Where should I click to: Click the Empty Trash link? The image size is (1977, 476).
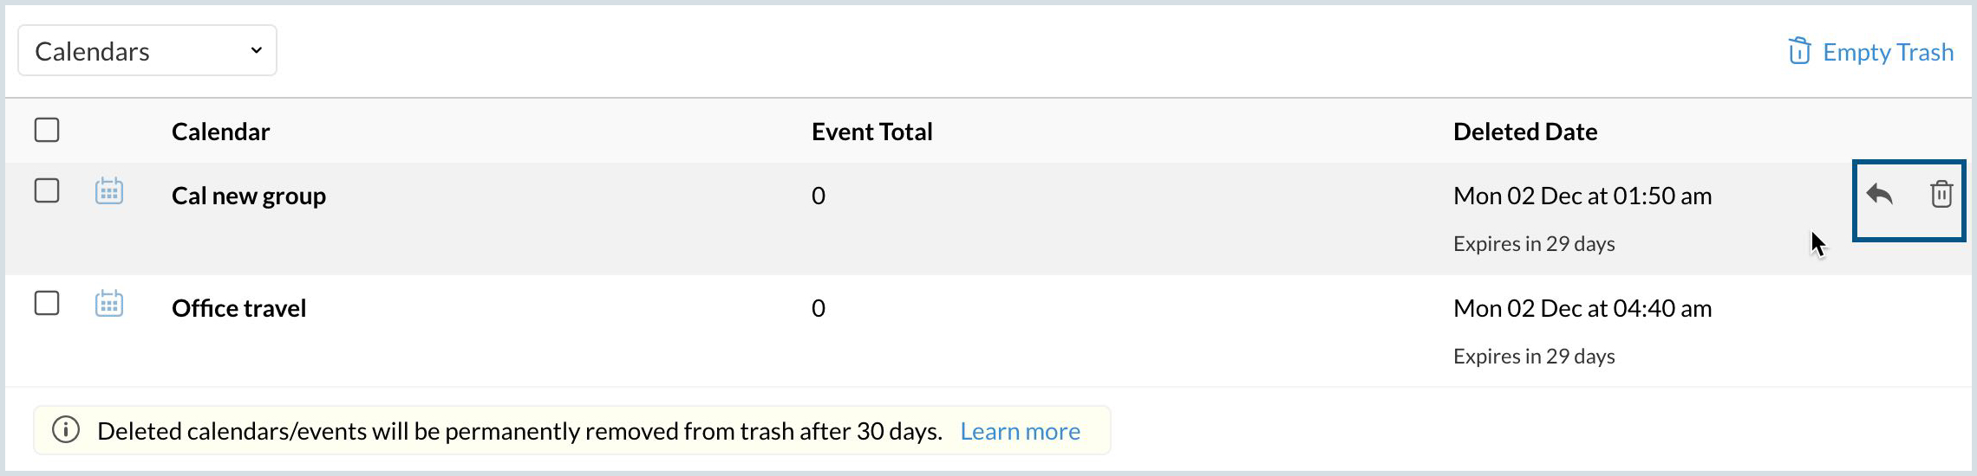point(1887,52)
